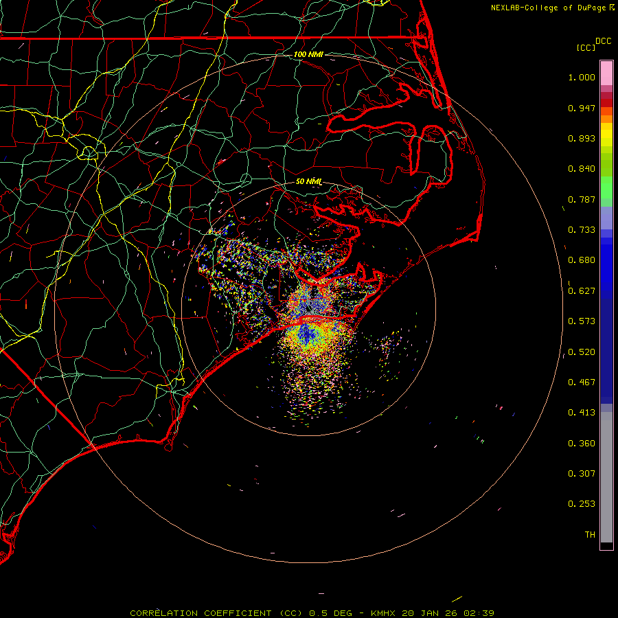Viewport: 618px width, 618px height.
Task: Click the TH threshold label
Action: point(590,535)
